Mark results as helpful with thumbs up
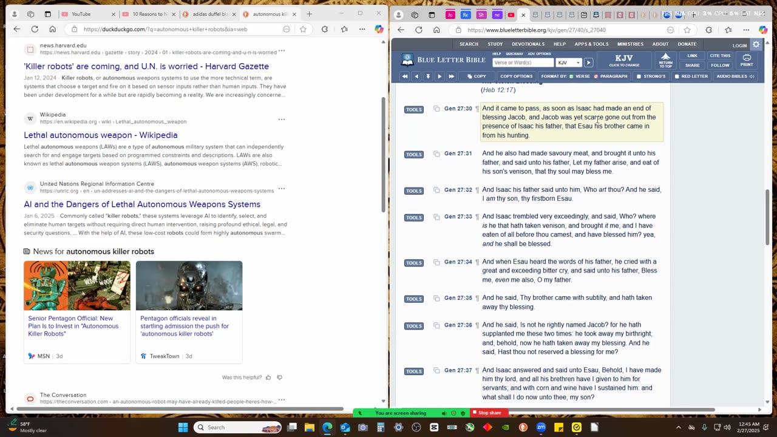The width and height of the screenshot is (777, 437). tap(268, 378)
